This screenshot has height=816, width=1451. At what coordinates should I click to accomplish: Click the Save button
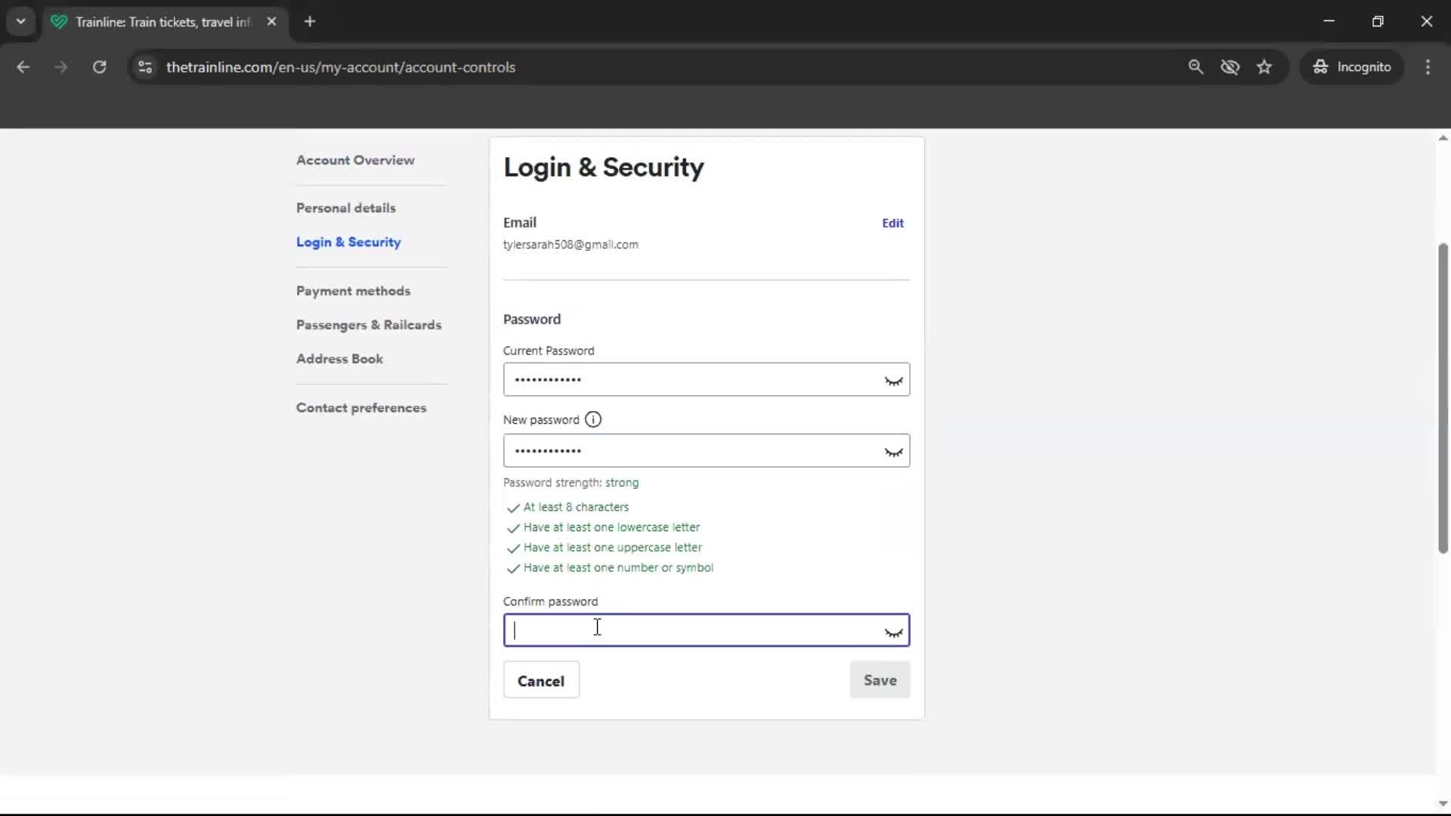pyautogui.click(x=880, y=680)
